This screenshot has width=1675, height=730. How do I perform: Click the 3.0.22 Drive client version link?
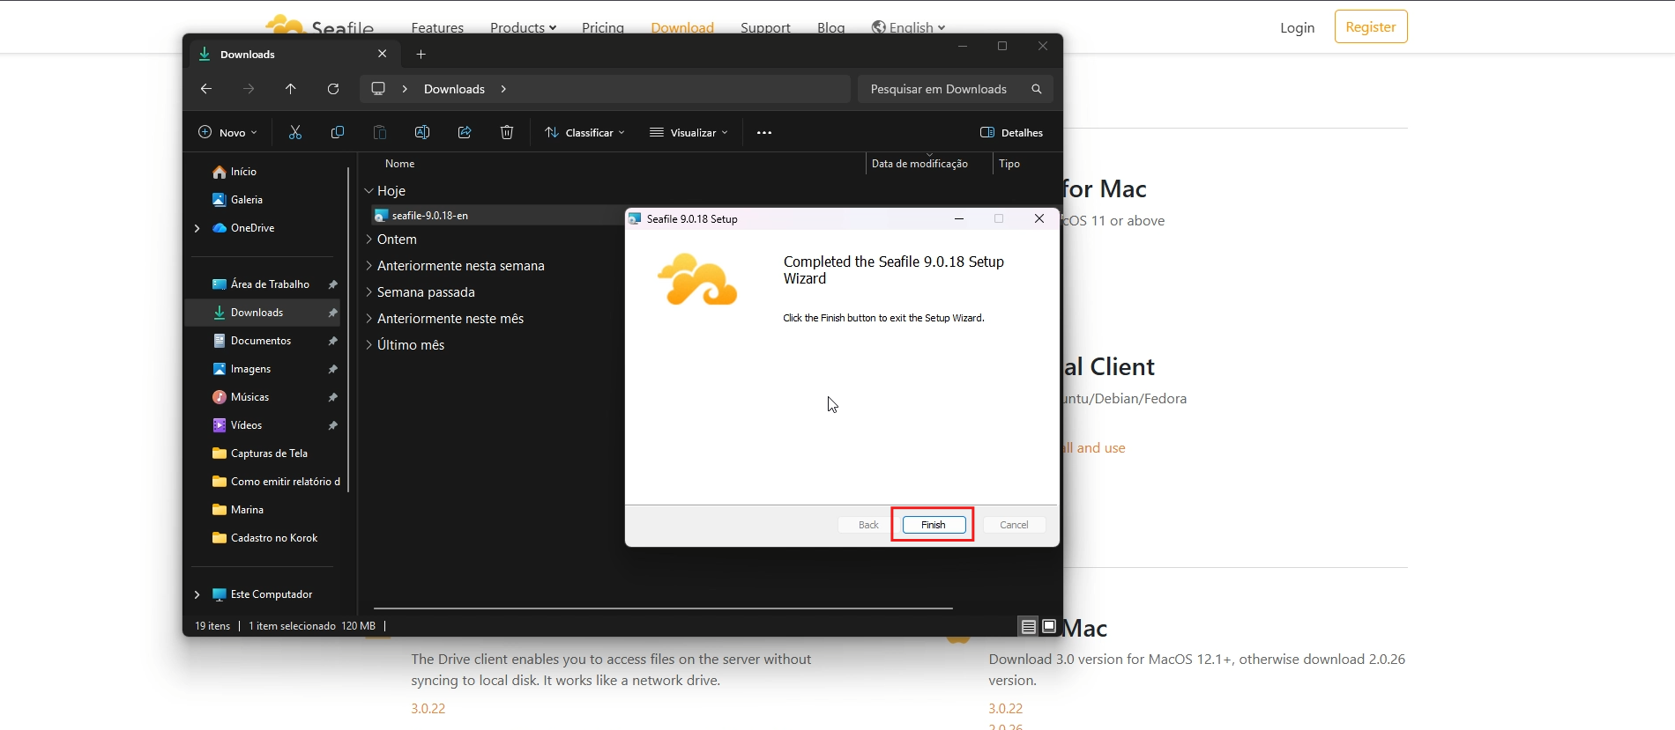pos(428,709)
